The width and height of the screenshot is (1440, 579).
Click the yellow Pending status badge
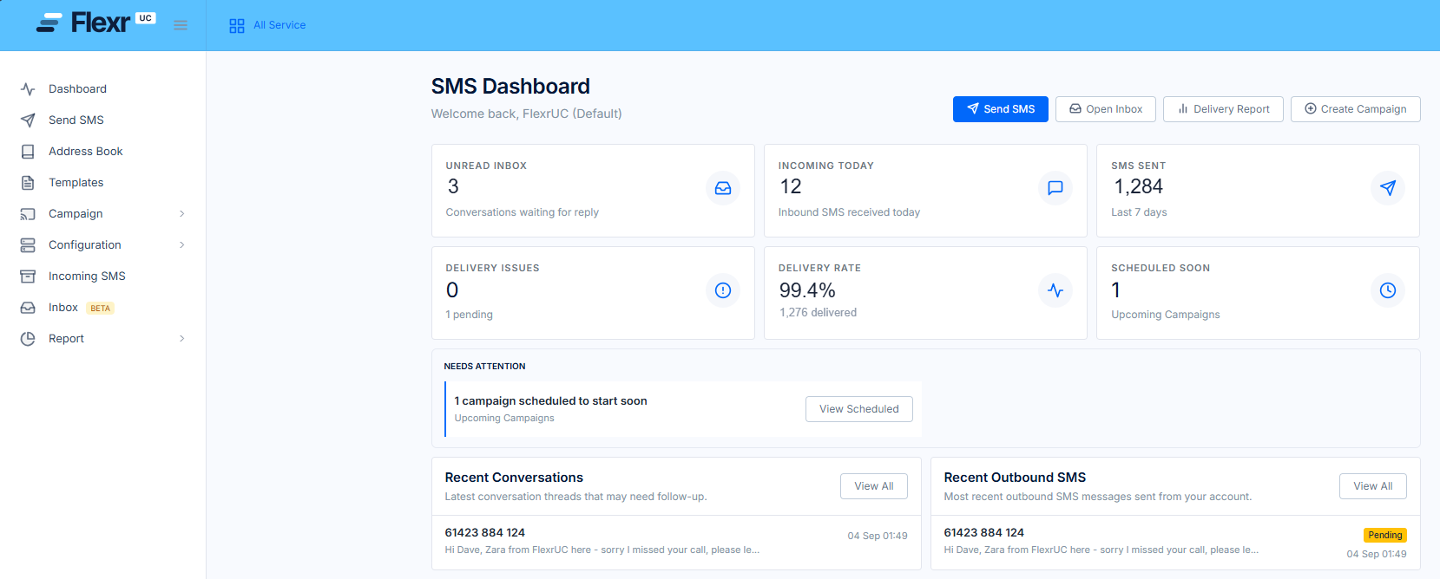click(x=1385, y=536)
